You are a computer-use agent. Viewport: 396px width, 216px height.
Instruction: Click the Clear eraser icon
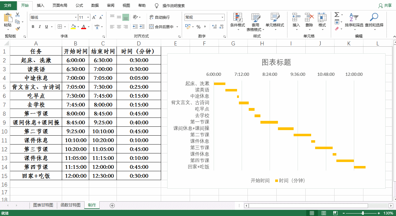[337, 29]
